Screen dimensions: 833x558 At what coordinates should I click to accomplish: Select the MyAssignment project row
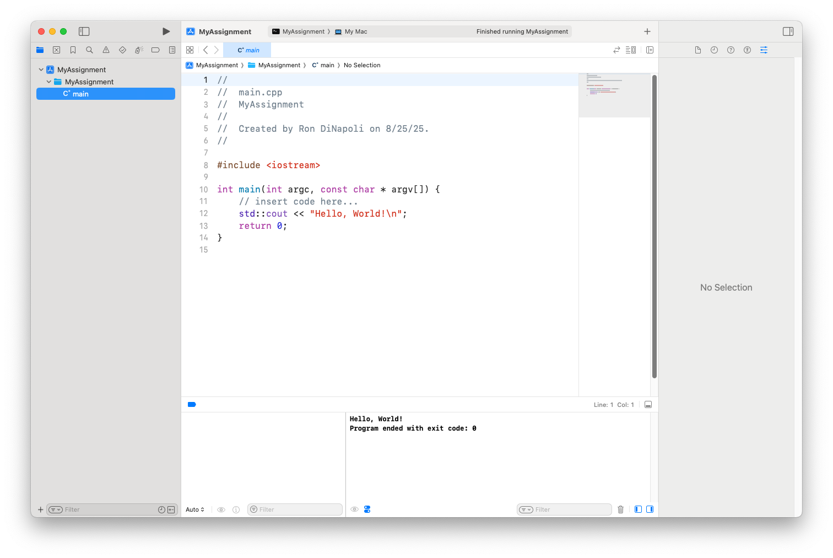click(x=106, y=69)
